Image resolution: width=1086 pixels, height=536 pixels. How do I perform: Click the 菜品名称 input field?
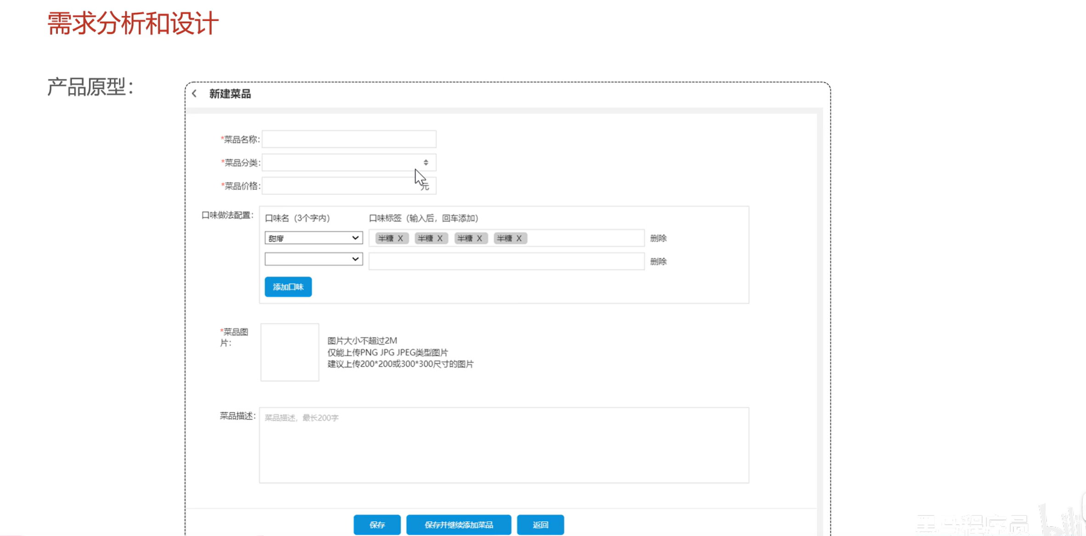click(349, 139)
